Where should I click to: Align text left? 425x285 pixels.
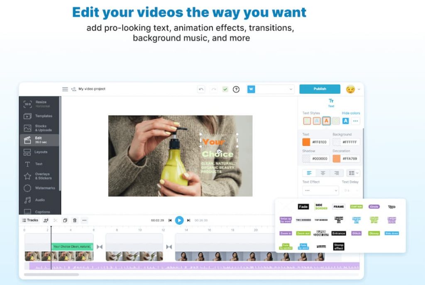coord(309,173)
